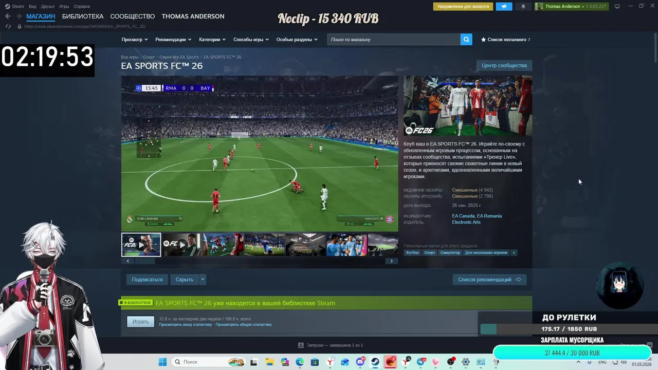Viewport: 658px width, 370px height.
Task: Expand the Рекомендации dropdown menu
Action: click(173, 40)
